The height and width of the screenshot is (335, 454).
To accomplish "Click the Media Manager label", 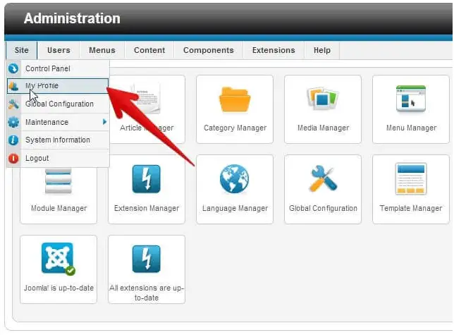I will click(x=323, y=128).
